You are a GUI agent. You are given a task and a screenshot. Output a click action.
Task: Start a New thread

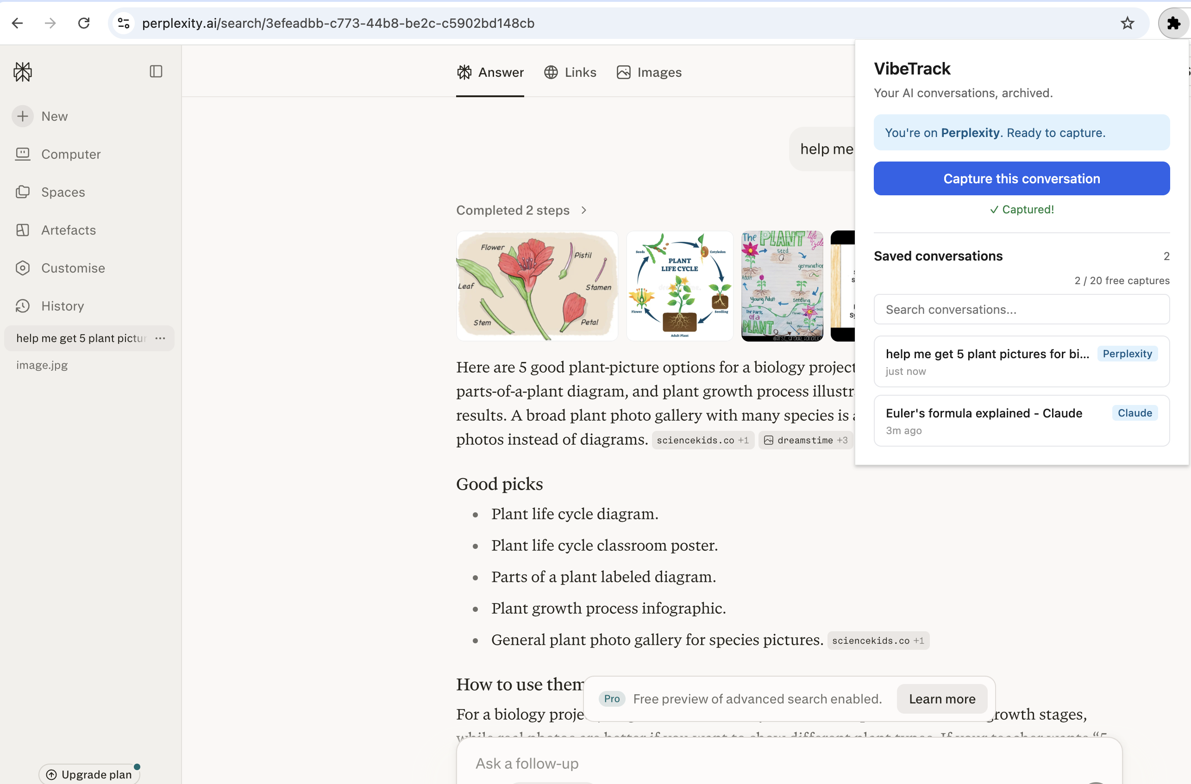click(x=41, y=116)
